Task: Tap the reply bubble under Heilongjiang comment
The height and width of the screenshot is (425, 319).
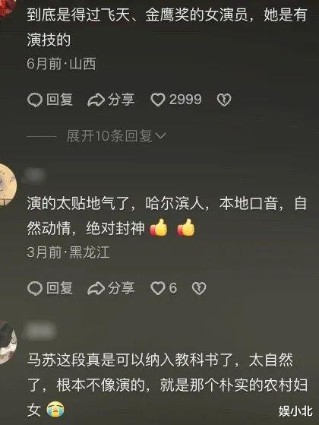Action: tap(35, 288)
